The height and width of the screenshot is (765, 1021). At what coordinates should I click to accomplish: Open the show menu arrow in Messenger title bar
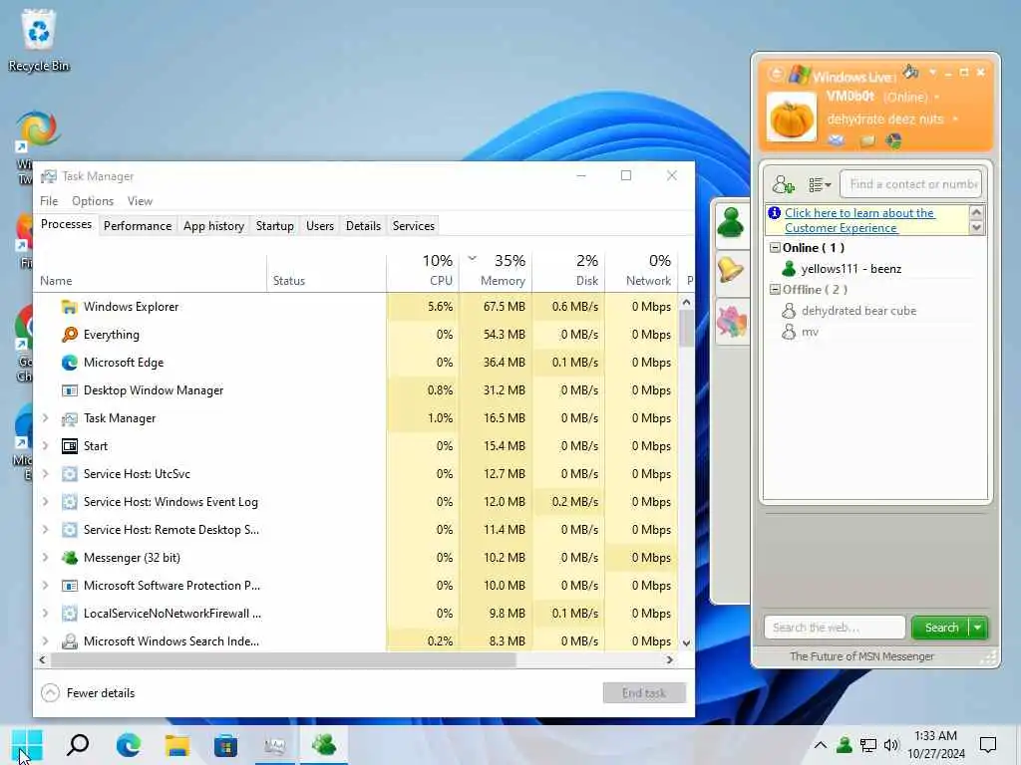(x=932, y=72)
